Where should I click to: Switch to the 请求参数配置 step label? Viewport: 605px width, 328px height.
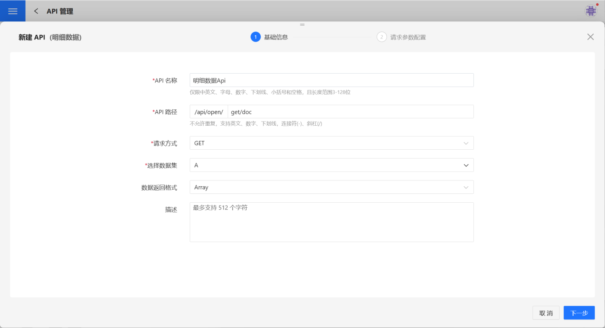pos(408,37)
